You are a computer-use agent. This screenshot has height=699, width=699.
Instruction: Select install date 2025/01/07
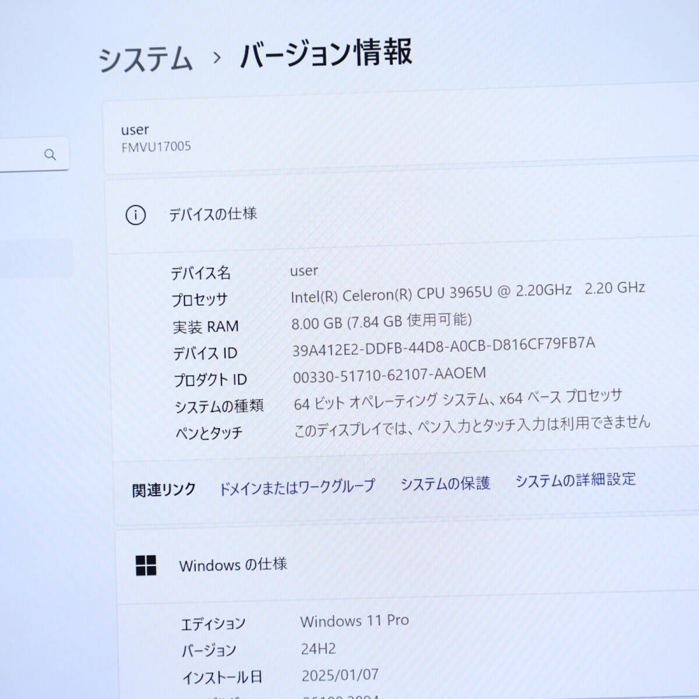click(340, 675)
